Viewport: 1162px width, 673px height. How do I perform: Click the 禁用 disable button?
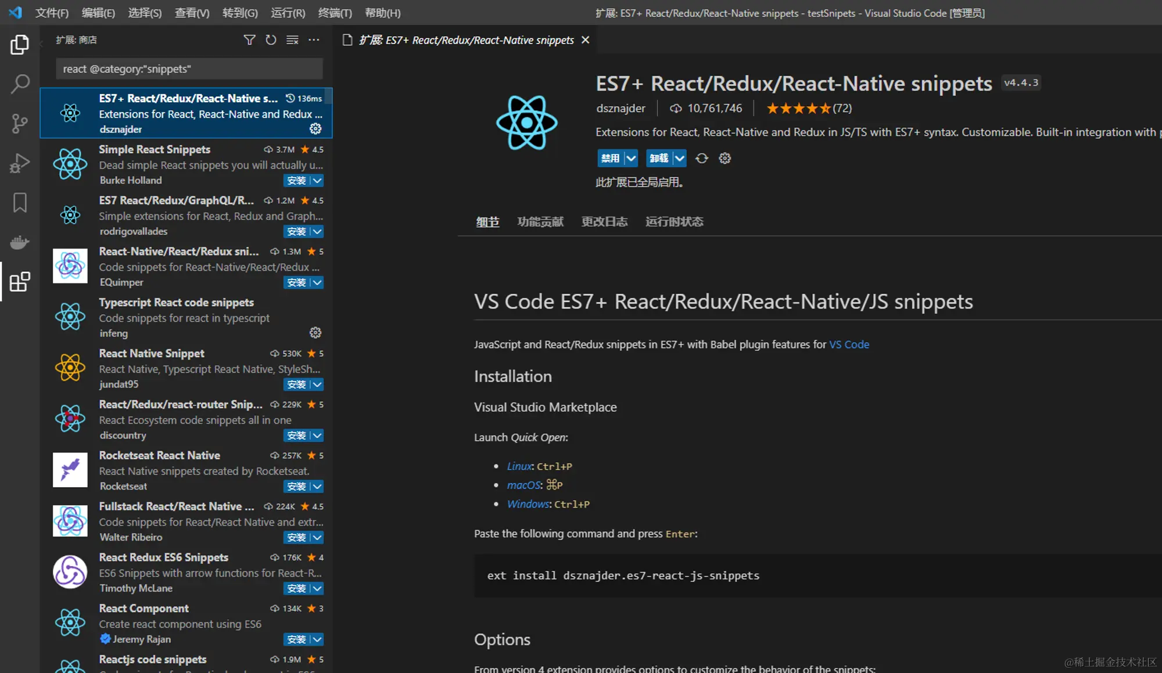610,158
